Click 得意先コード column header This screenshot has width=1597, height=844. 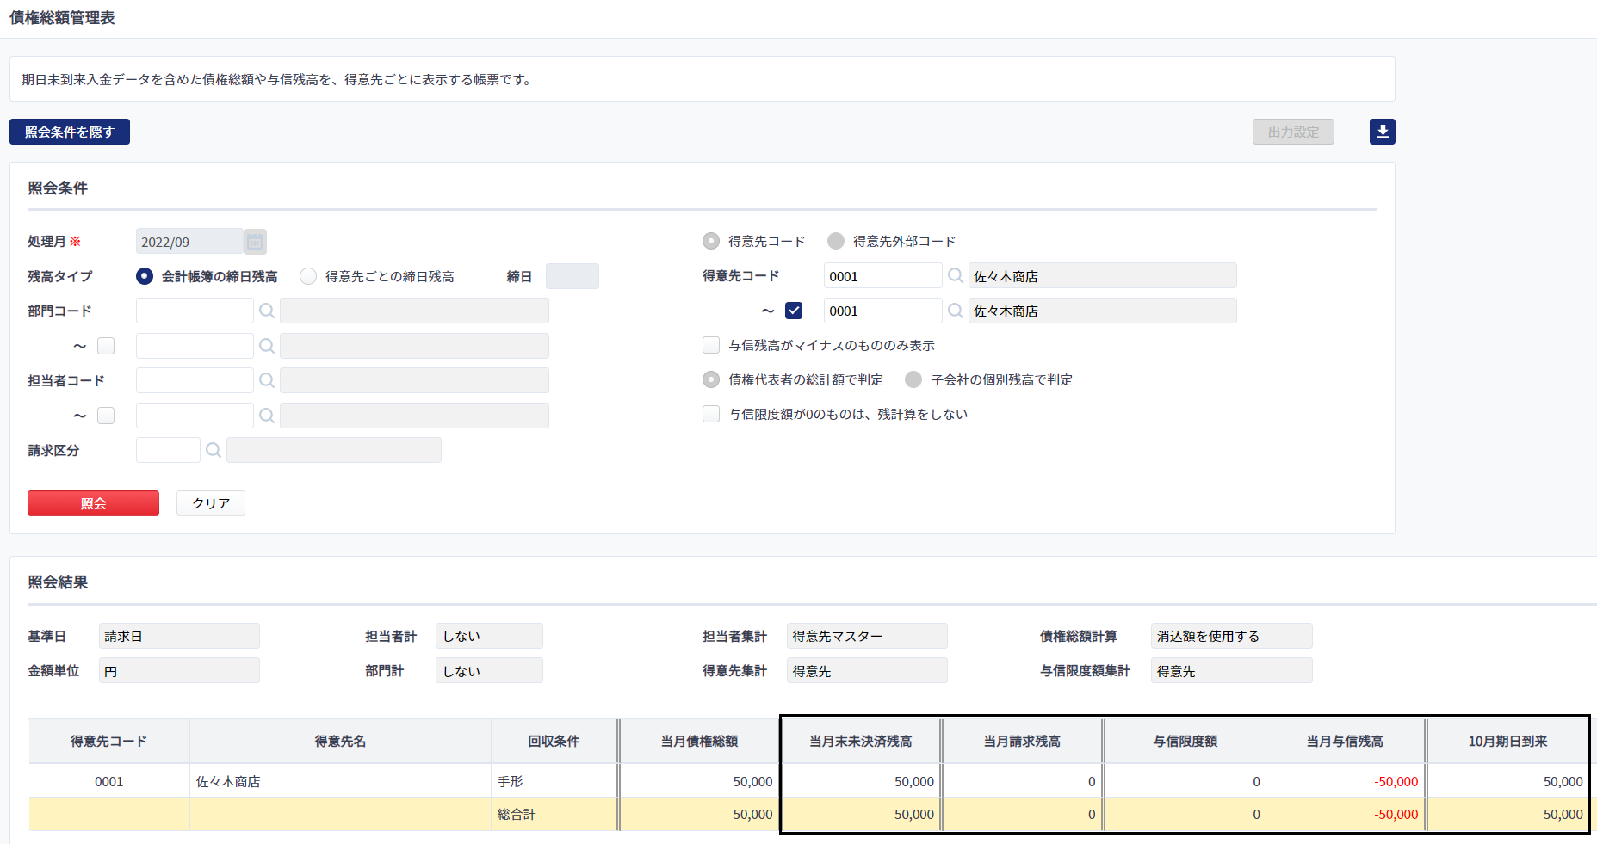click(x=108, y=741)
